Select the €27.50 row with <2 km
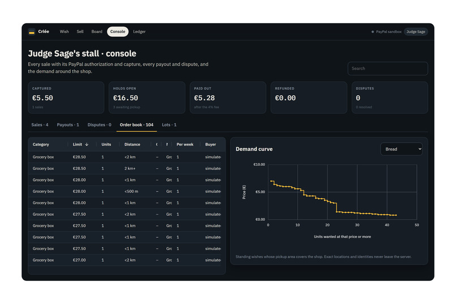This screenshot has width=456, height=304. coord(124,215)
